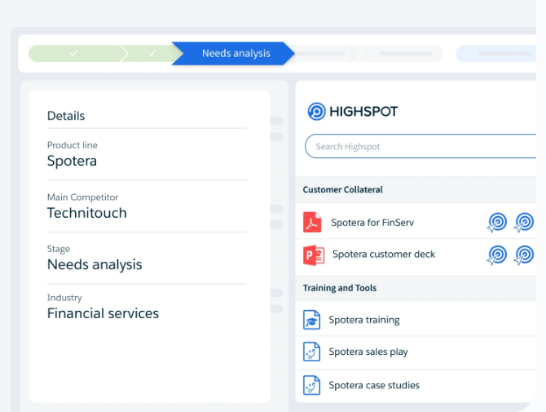Click first pitch target icon for Spotera for FinServ
Image resolution: width=546 pixels, height=412 pixels.
[496, 223]
